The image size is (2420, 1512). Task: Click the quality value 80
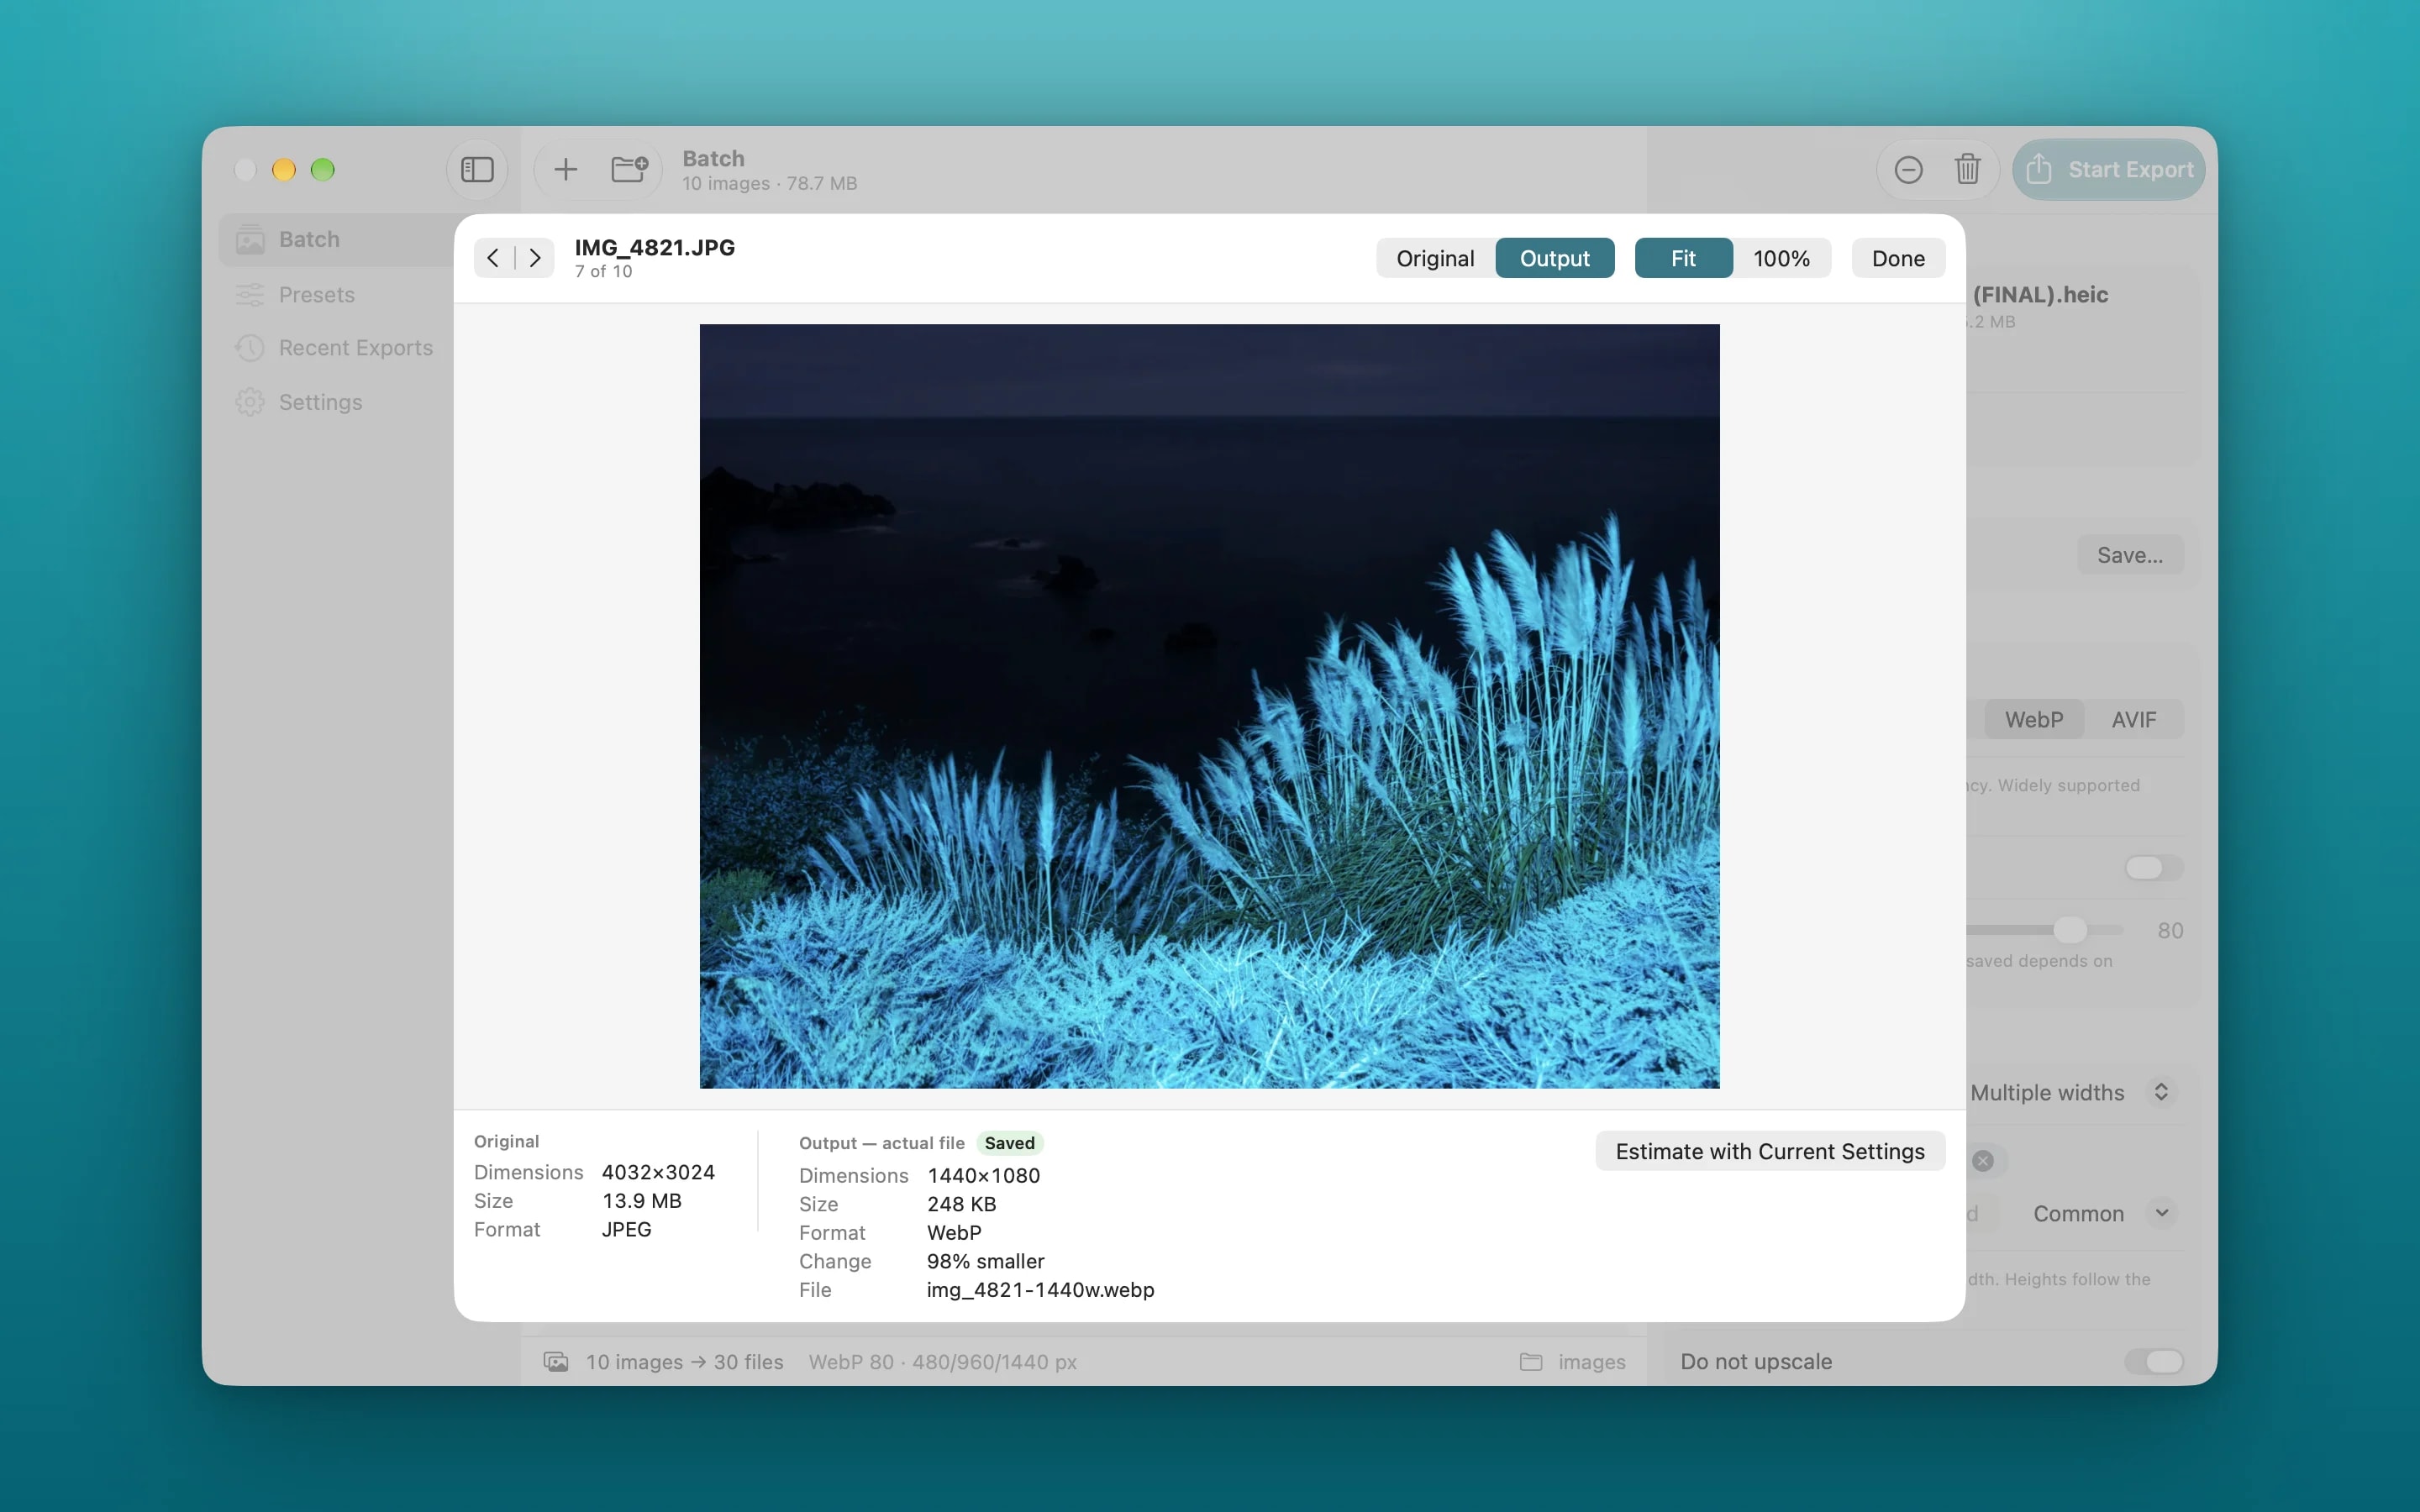coord(2169,931)
